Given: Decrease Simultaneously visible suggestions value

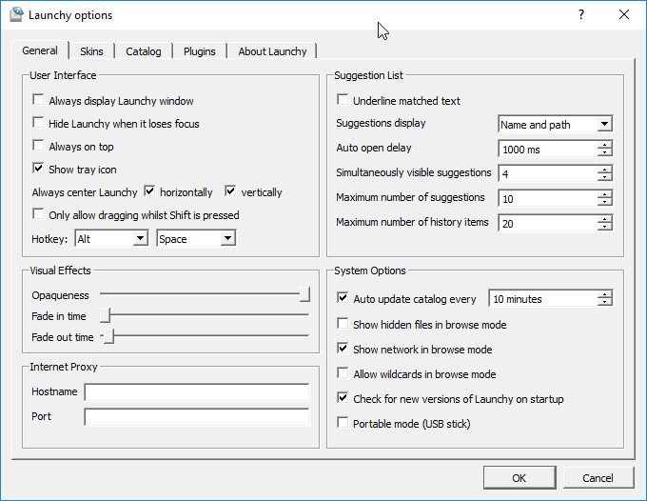Looking at the screenshot, I should pyautogui.click(x=605, y=177).
